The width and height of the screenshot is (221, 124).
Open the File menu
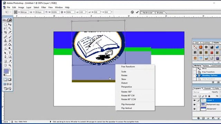(x=8, y=7)
